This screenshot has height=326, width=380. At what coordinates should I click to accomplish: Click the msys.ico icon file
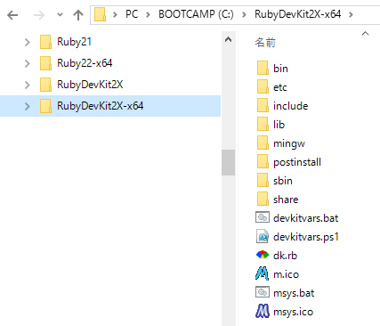pos(263,311)
